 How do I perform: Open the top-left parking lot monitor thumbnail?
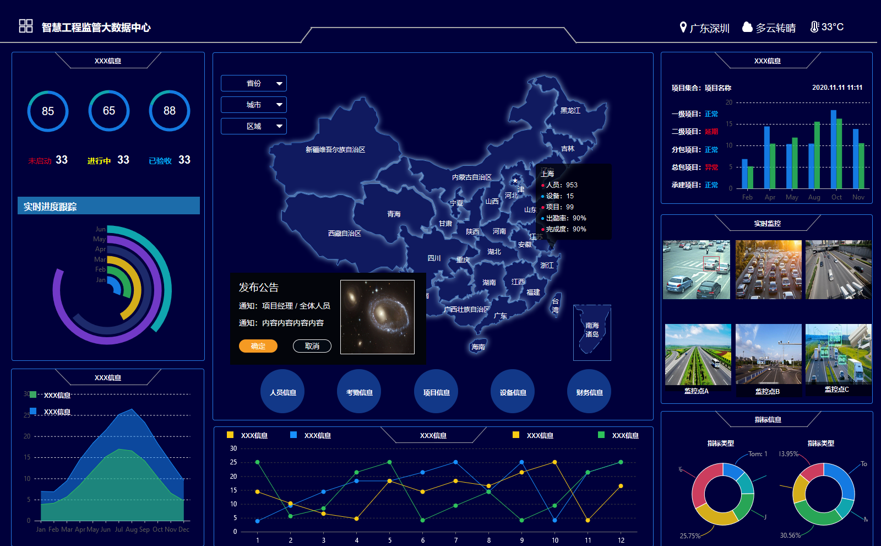click(x=697, y=269)
